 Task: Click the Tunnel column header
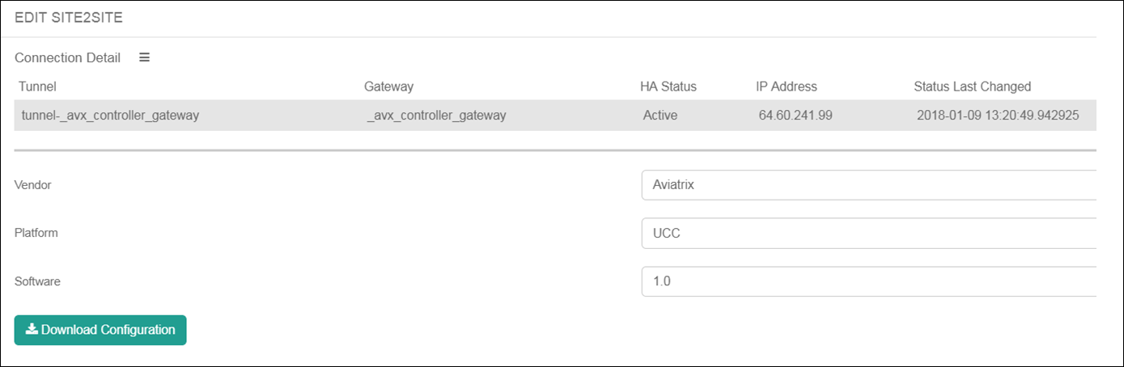37,86
